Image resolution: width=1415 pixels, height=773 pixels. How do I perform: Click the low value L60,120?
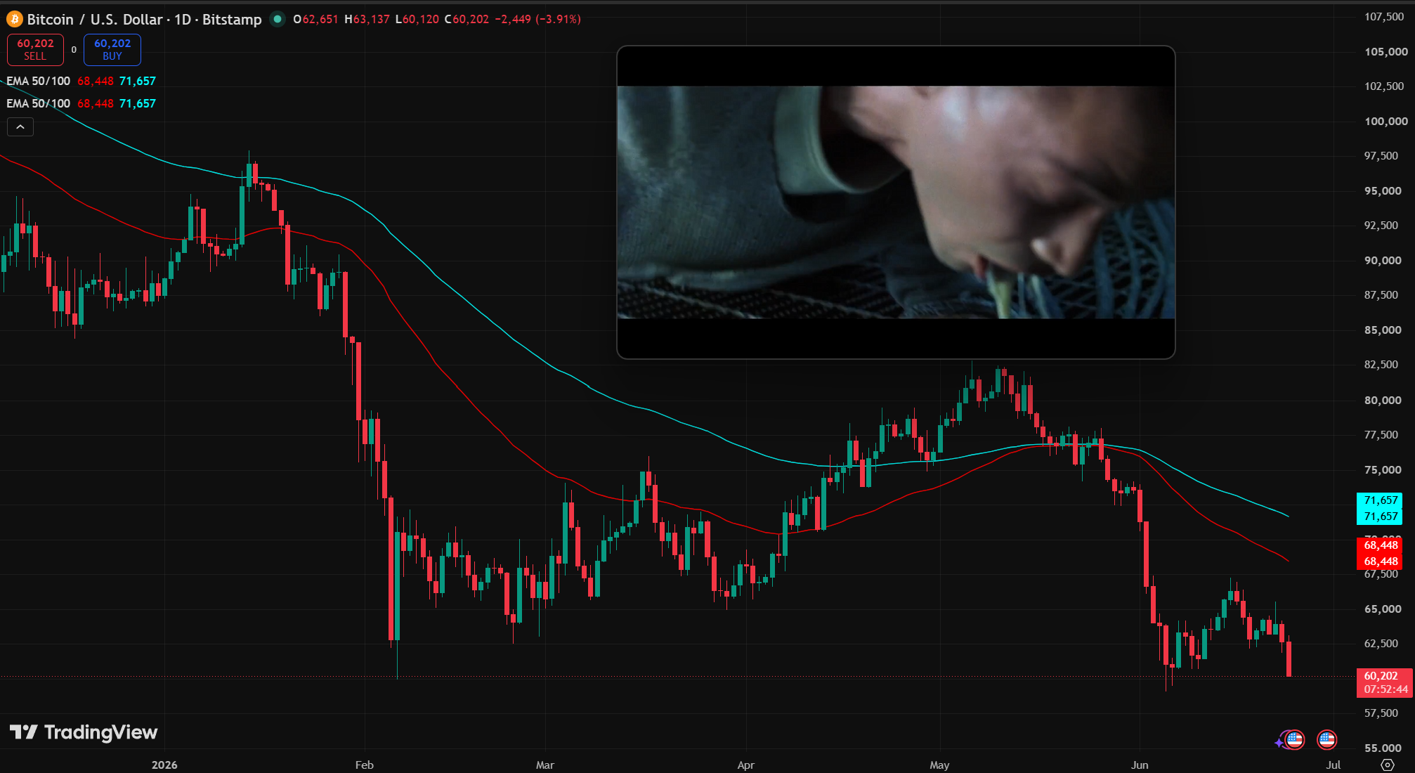[417, 20]
